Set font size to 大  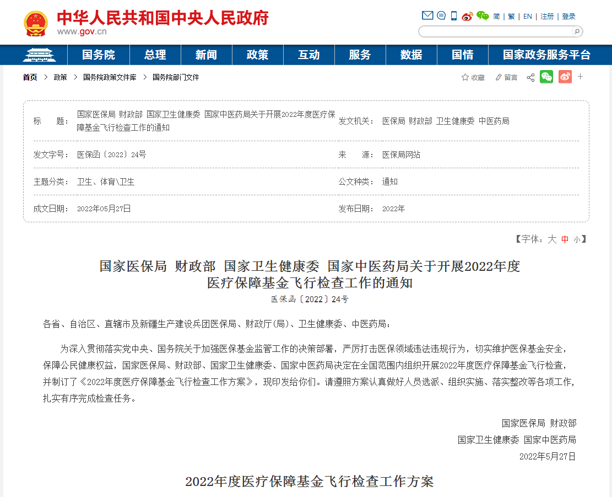tap(553, 239)
